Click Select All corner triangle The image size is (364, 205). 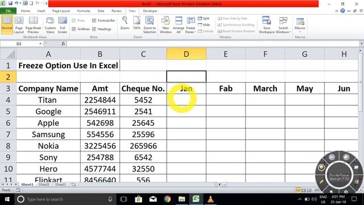click(9, 54)
